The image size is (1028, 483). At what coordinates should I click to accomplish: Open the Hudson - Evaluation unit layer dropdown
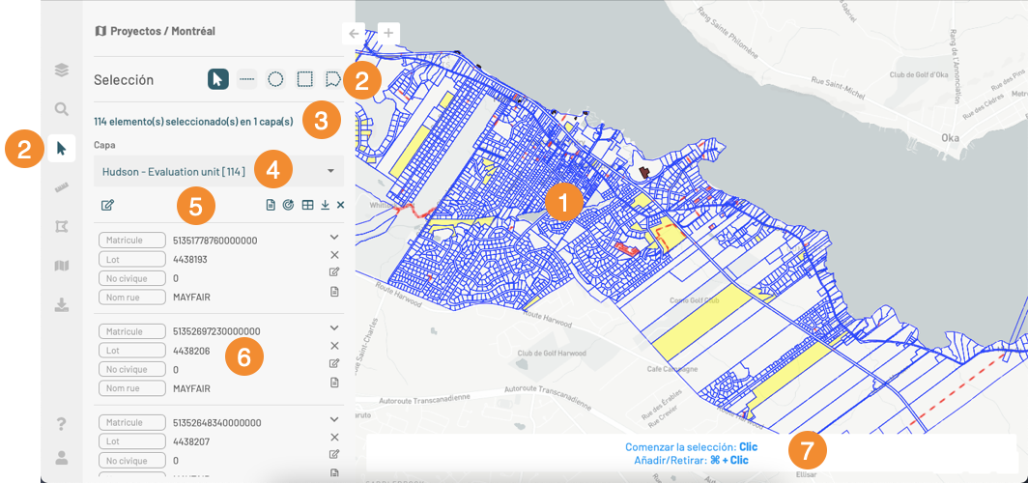(x=218, y=172)
